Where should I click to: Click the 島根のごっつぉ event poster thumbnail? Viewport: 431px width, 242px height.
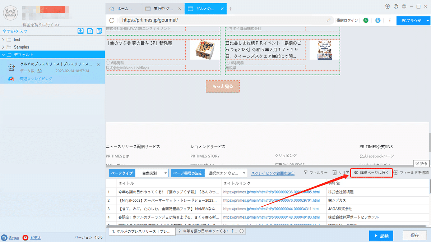point(324,50)
